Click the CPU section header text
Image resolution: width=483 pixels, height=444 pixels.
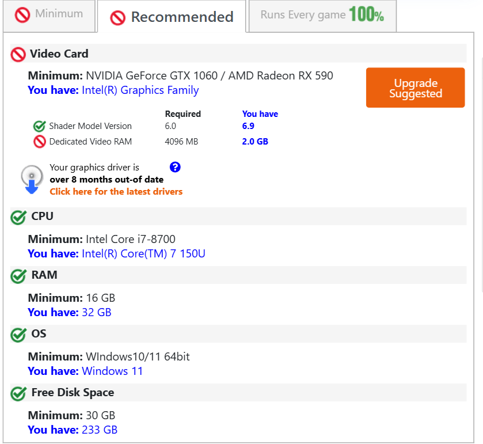coord(42,216)
